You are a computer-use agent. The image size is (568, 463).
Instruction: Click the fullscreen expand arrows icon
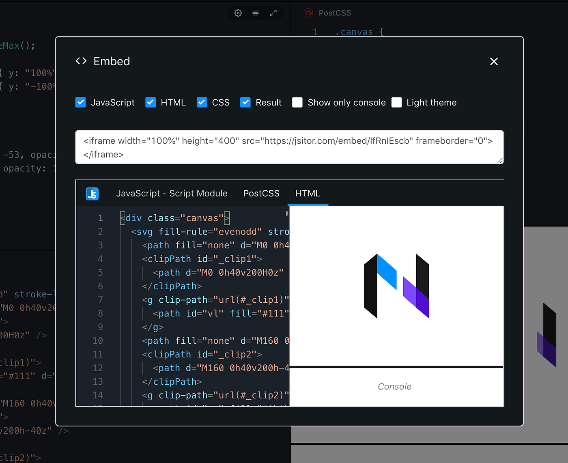(273, 13)
